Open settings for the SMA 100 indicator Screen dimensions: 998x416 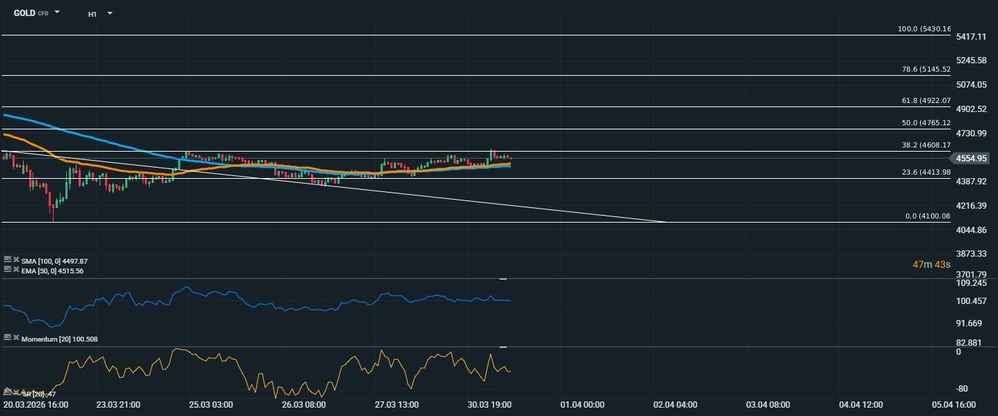(x=7, y=260)
